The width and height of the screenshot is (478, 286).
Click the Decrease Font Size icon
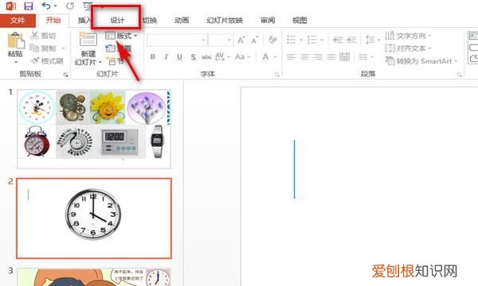[x=255, y=40]
